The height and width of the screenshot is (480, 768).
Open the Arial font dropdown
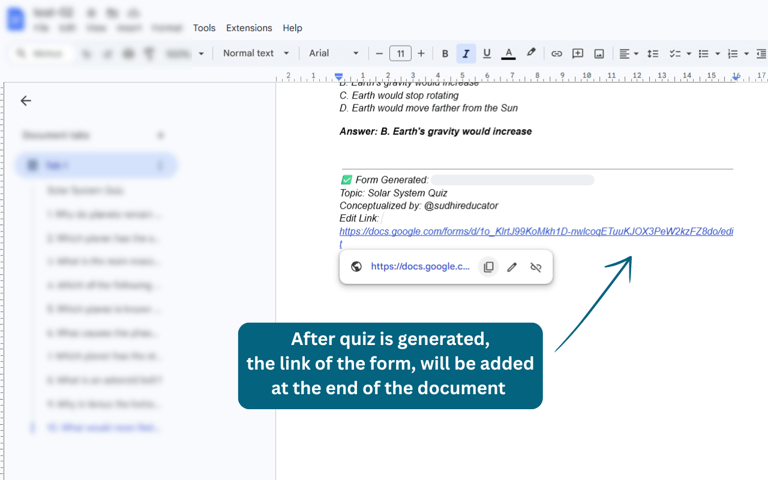[334, 53]
